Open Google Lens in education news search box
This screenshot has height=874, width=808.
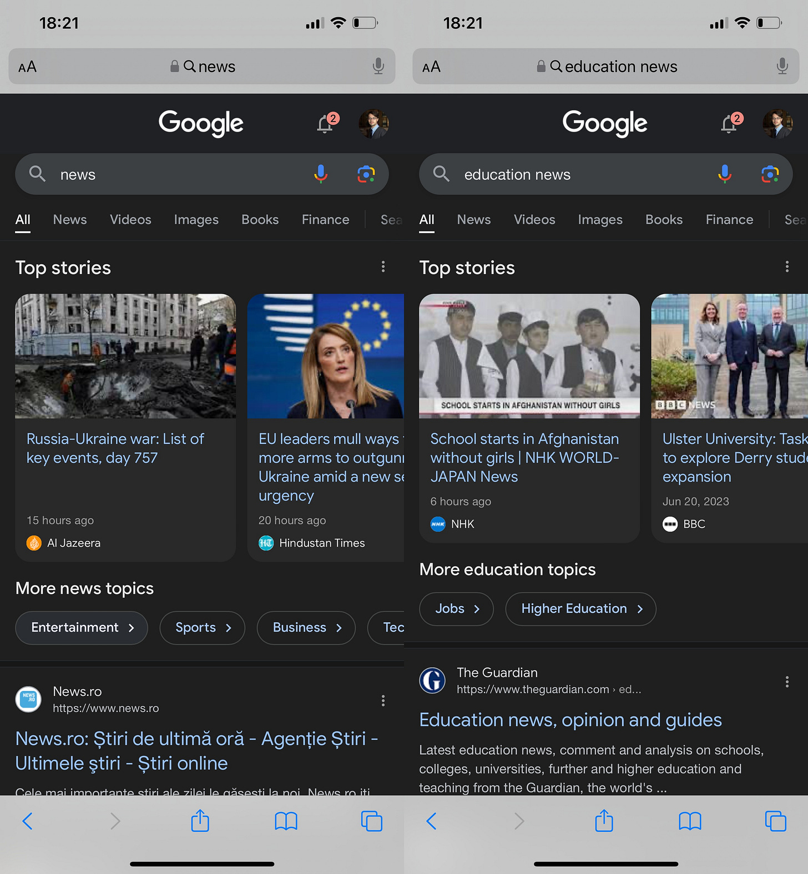point(770,174)
